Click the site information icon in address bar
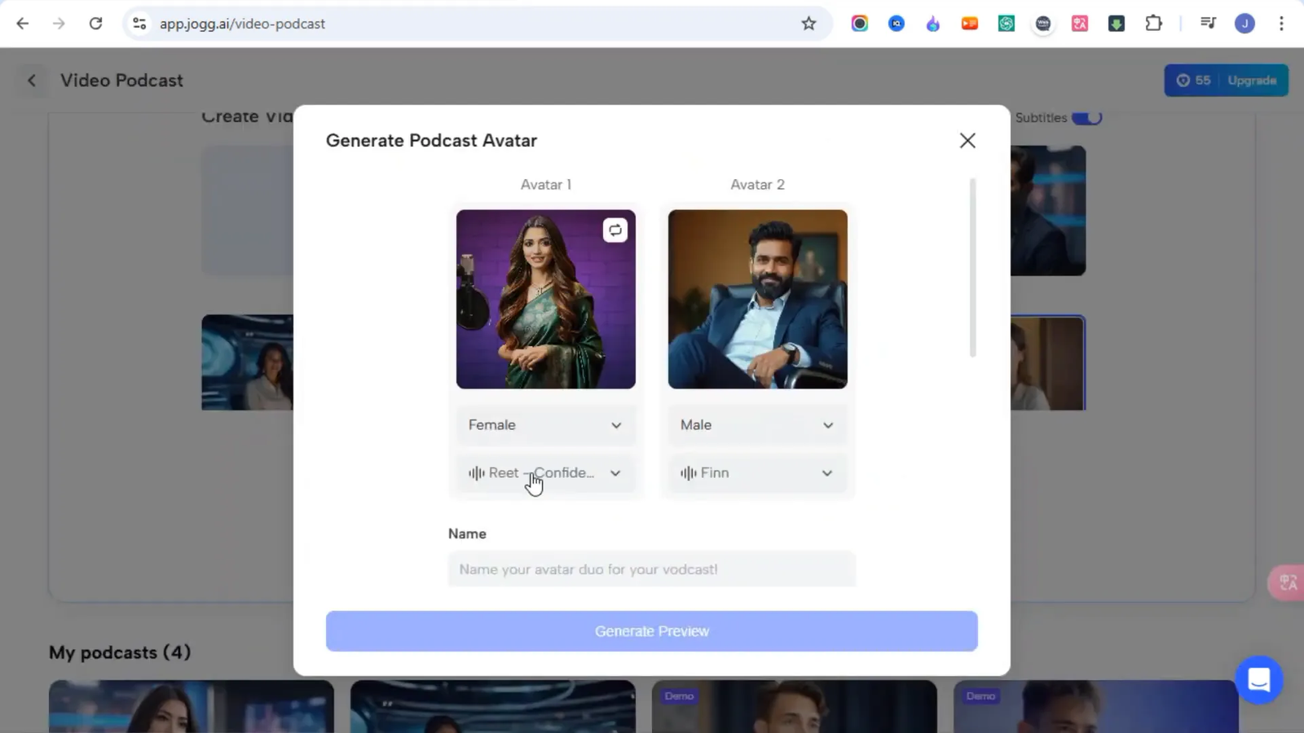The height and width of the screenshot is (733, 1304). click(140, 24)
